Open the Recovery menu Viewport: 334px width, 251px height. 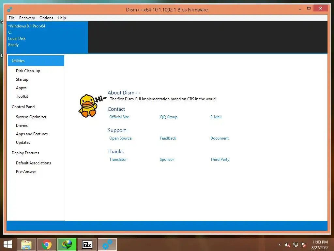[x=27, y=18]
